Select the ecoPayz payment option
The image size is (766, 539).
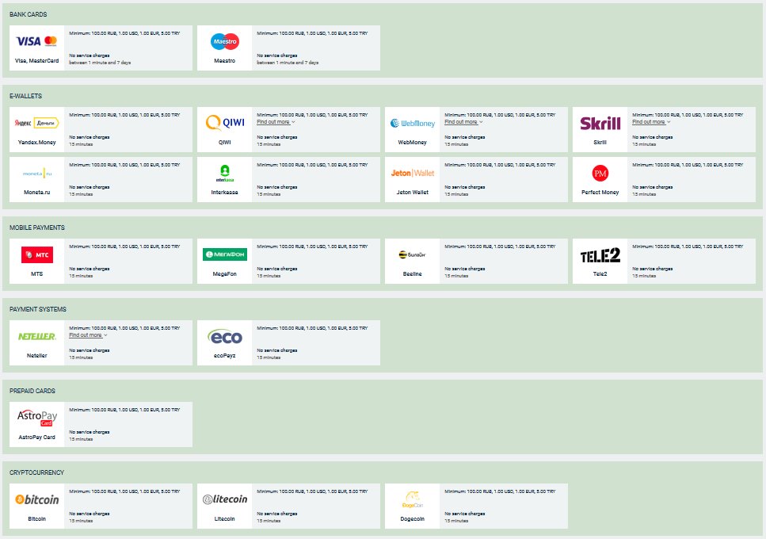coord(288,342)
